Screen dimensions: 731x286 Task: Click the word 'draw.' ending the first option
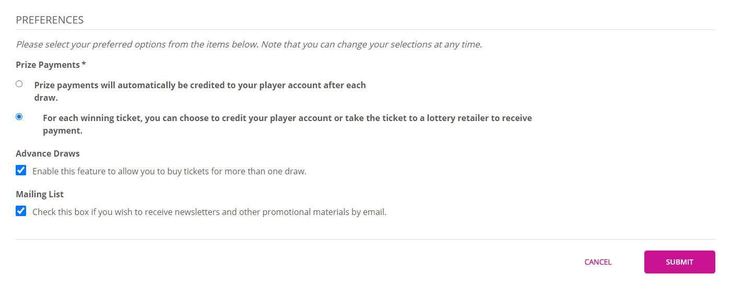pyautogui.click(x=46, y=98)
